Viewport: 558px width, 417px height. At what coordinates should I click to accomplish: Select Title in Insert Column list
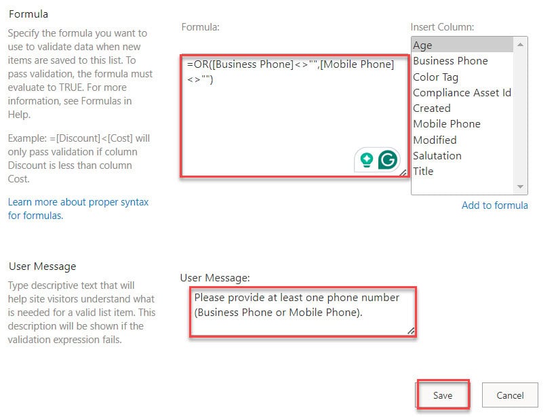pos(462,171)
